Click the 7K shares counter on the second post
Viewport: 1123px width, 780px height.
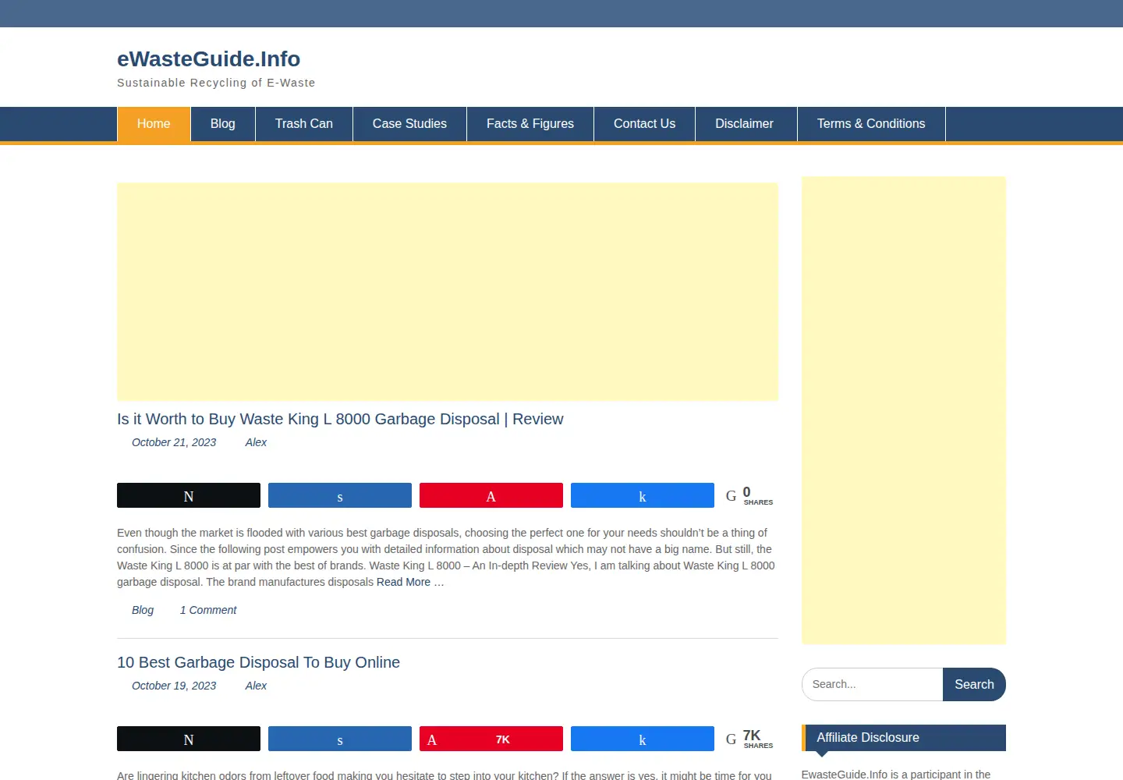(749, 739)
